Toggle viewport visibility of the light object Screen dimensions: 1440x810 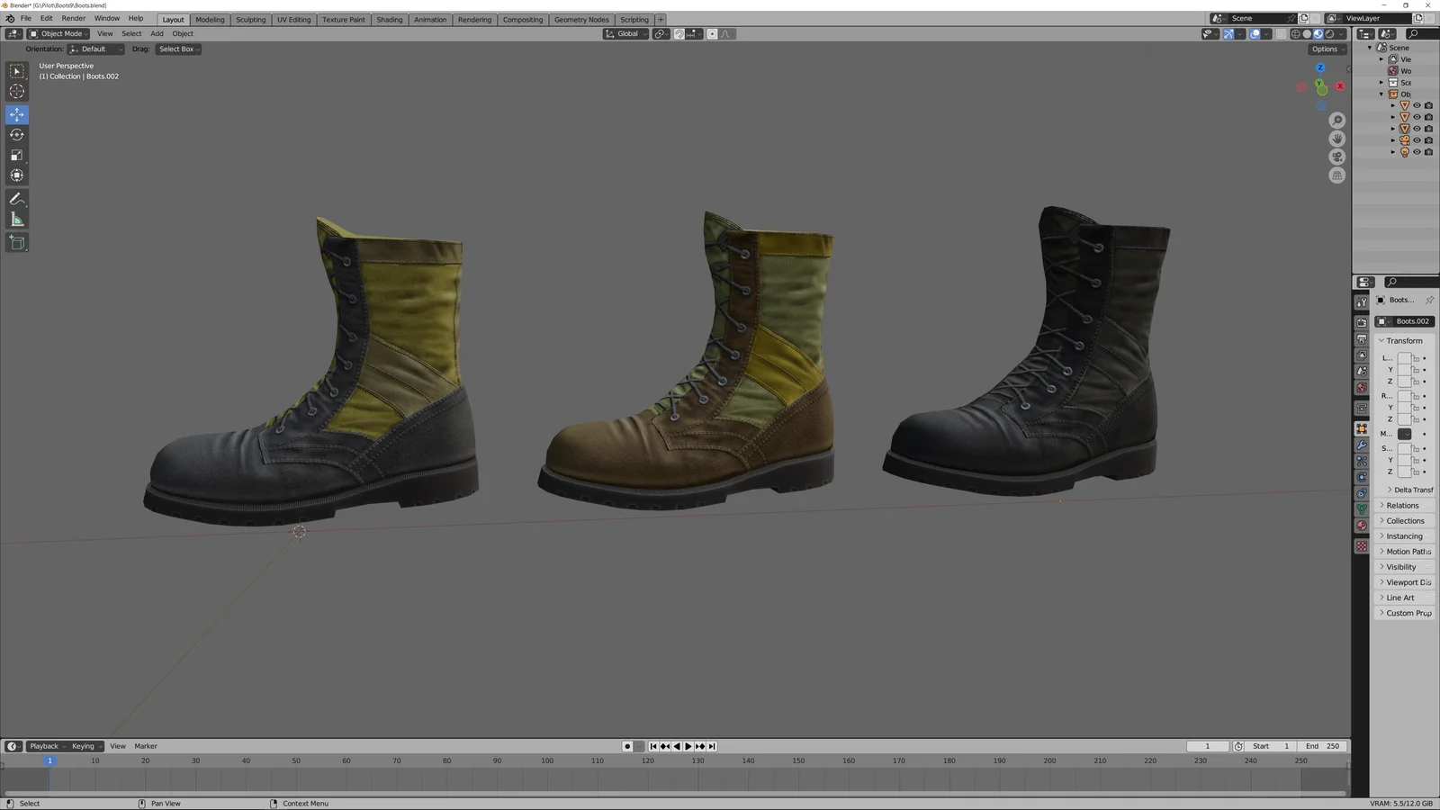click(1417, 152)
